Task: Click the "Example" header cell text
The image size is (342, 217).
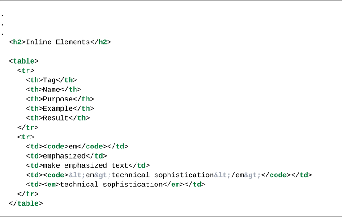Action: tap(58, 109)
